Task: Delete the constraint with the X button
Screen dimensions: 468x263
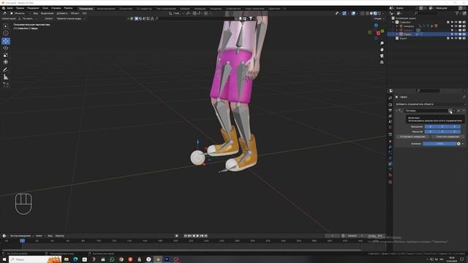Action: click(458, 111)
